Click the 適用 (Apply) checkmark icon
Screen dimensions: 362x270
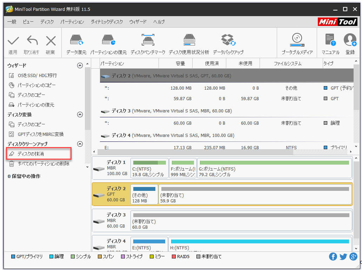(x=13, y=43)
